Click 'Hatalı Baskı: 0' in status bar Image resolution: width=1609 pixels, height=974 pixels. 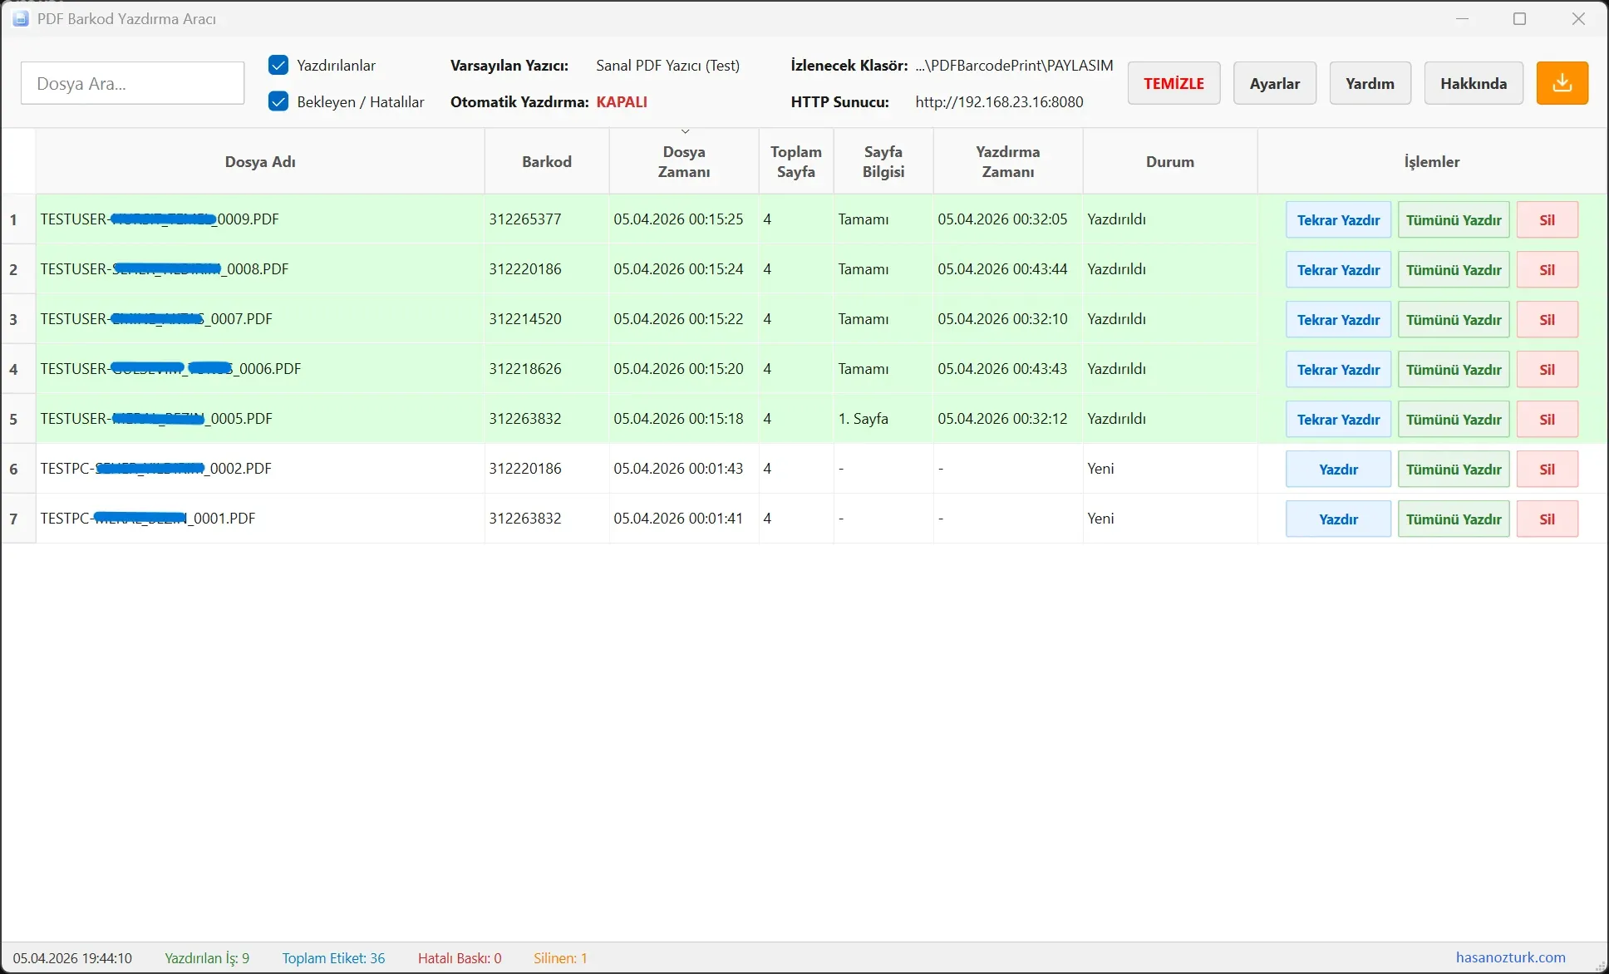point(460,958)
